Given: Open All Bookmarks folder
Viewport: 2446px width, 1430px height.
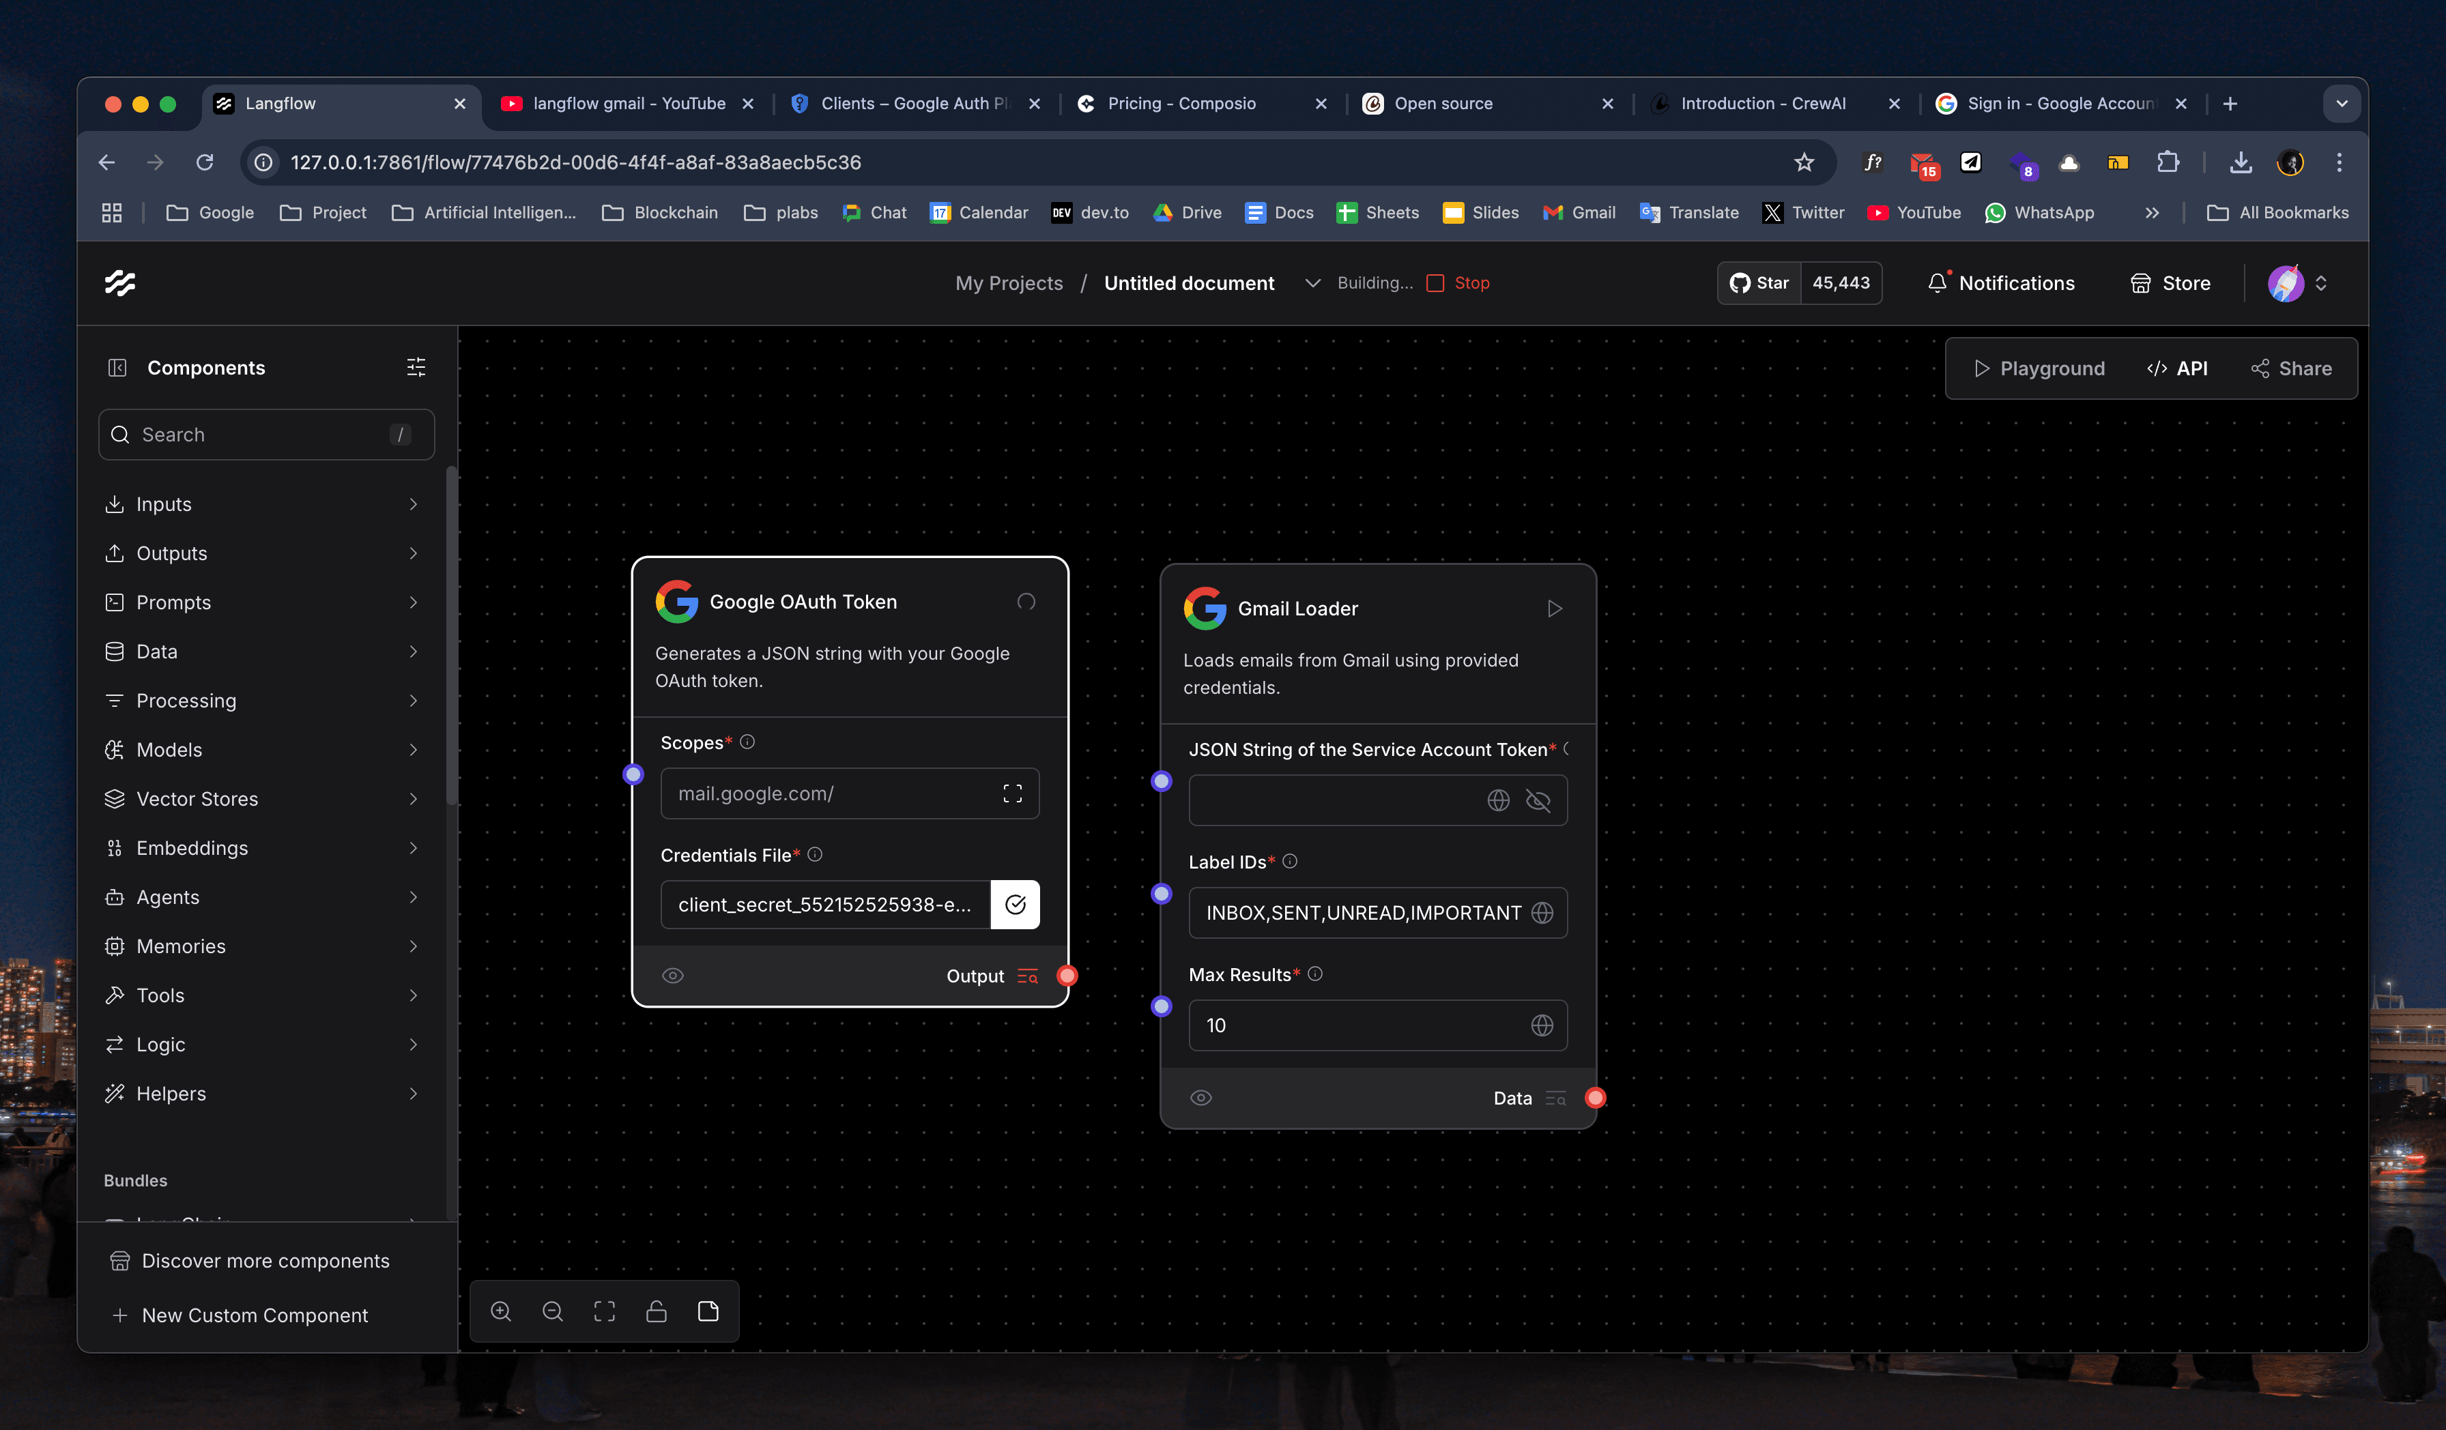Looking at the screenshot, I should coord(2277,212).
